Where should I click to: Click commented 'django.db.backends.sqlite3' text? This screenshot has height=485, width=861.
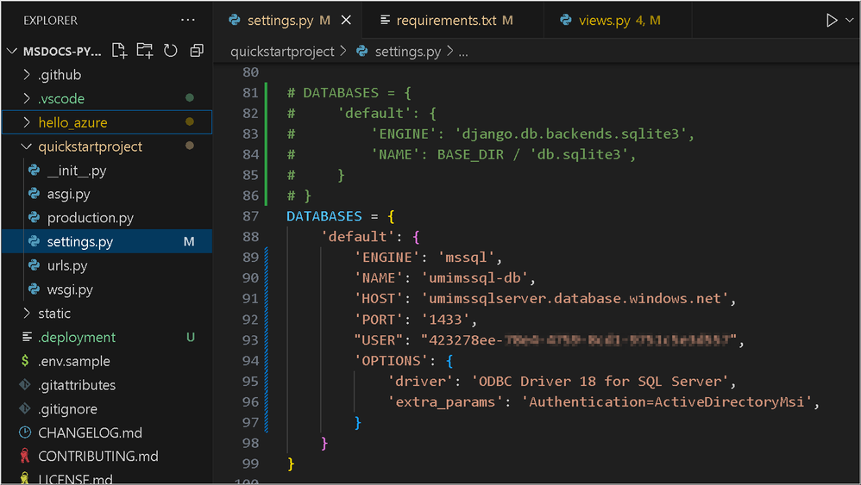click(571, 134)
